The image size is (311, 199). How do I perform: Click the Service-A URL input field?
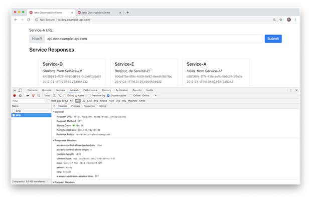pyautogui.click(x=153, y=39)
